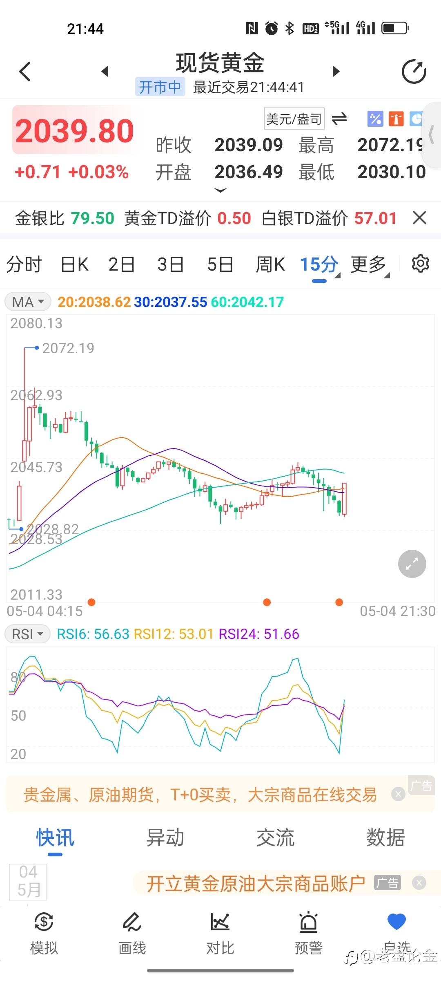This screenshot has height=981, width=441.
Task: Open chart settings gear icon
Action: coord(420,264)
